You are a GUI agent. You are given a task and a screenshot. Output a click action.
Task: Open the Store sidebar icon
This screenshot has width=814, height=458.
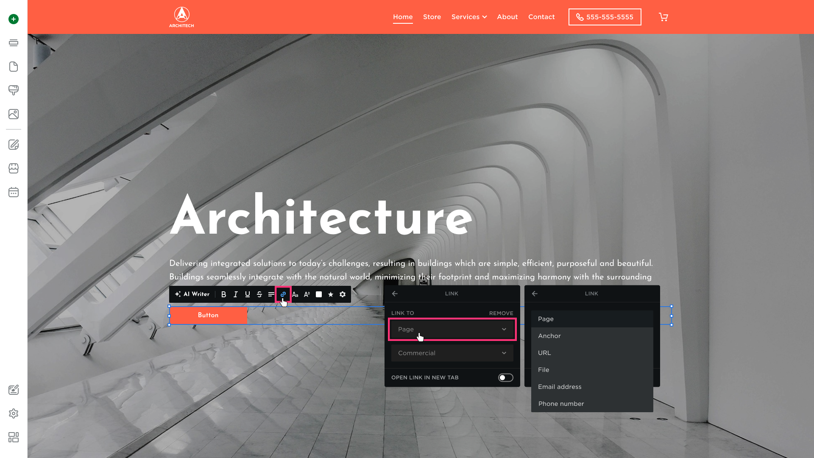click(x=14, y=168)
